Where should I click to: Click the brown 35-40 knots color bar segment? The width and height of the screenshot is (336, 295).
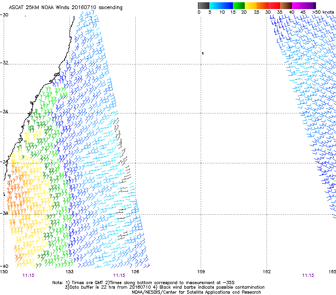pos(286,5)
